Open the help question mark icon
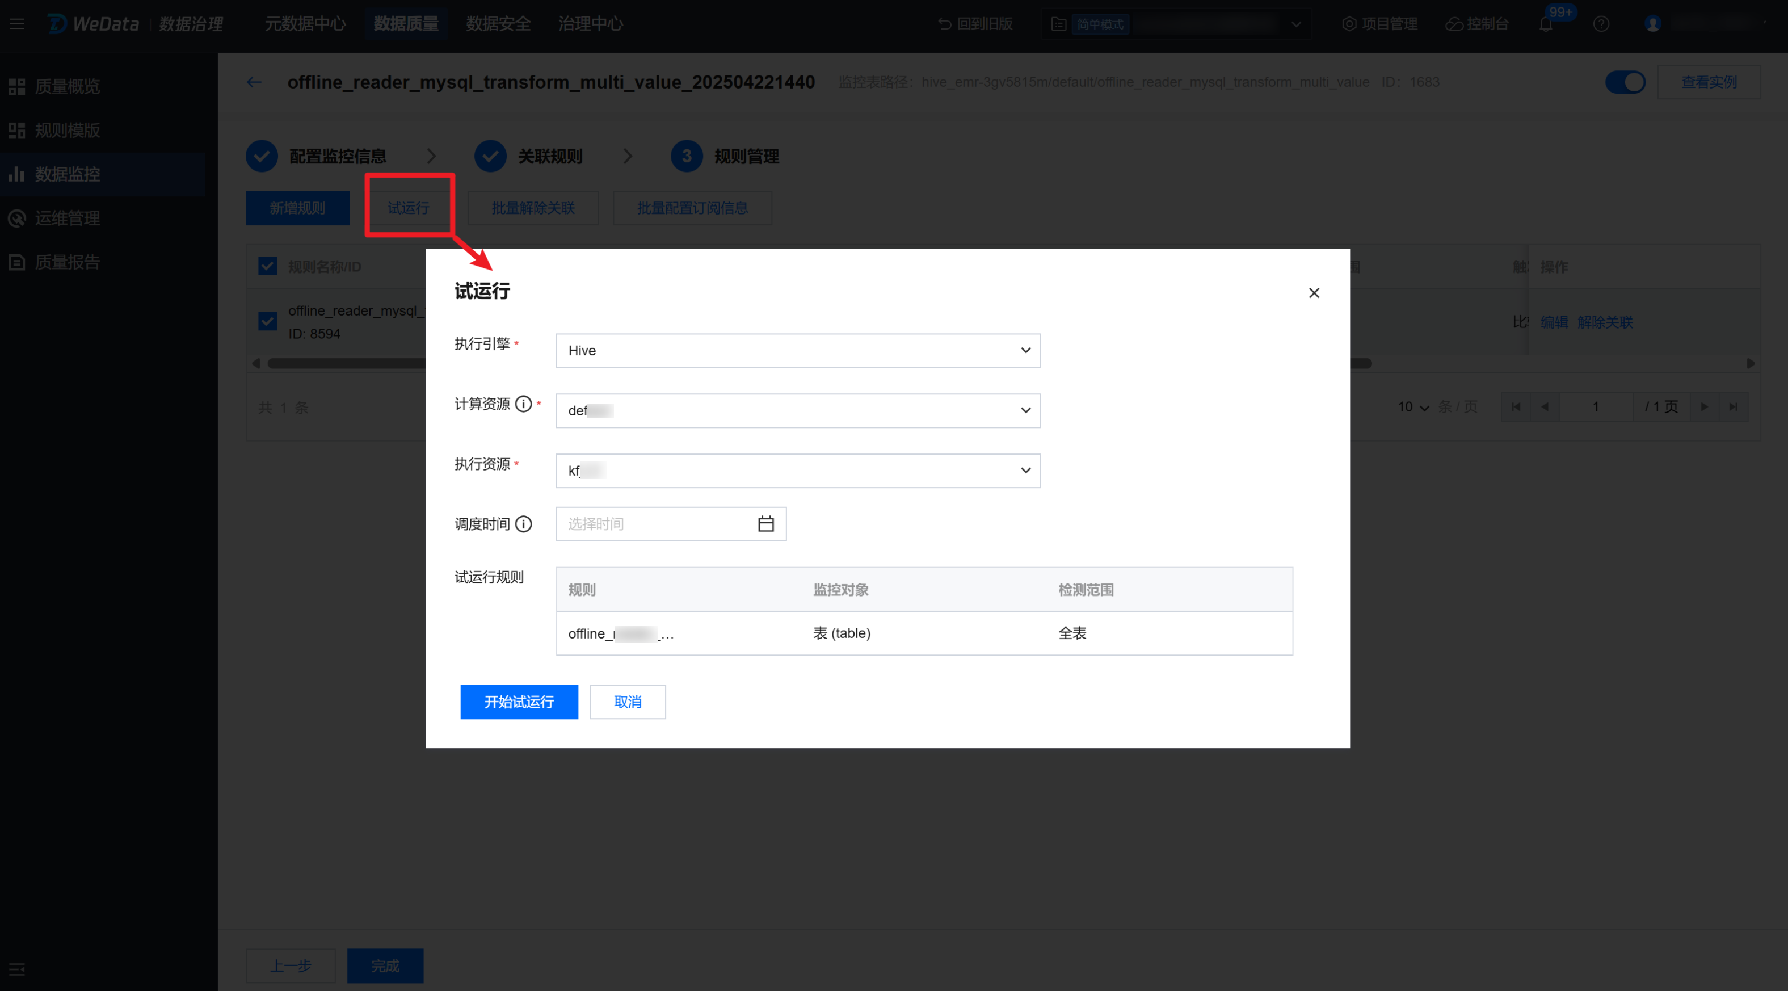Screen dimensions: 1788x991 point(1601,24)
